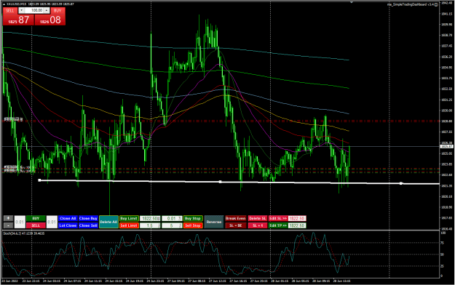The width and height of the screenshot is (455, 285).
Task: Click the 1.5 value field
Action: [x=150, y=225]
